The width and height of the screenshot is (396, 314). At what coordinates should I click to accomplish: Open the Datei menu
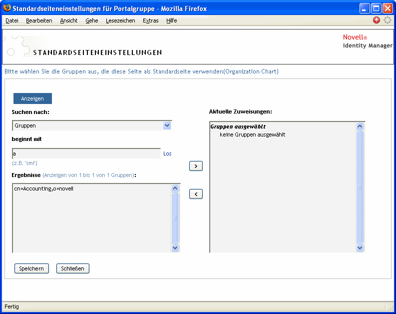click(12, 20)
